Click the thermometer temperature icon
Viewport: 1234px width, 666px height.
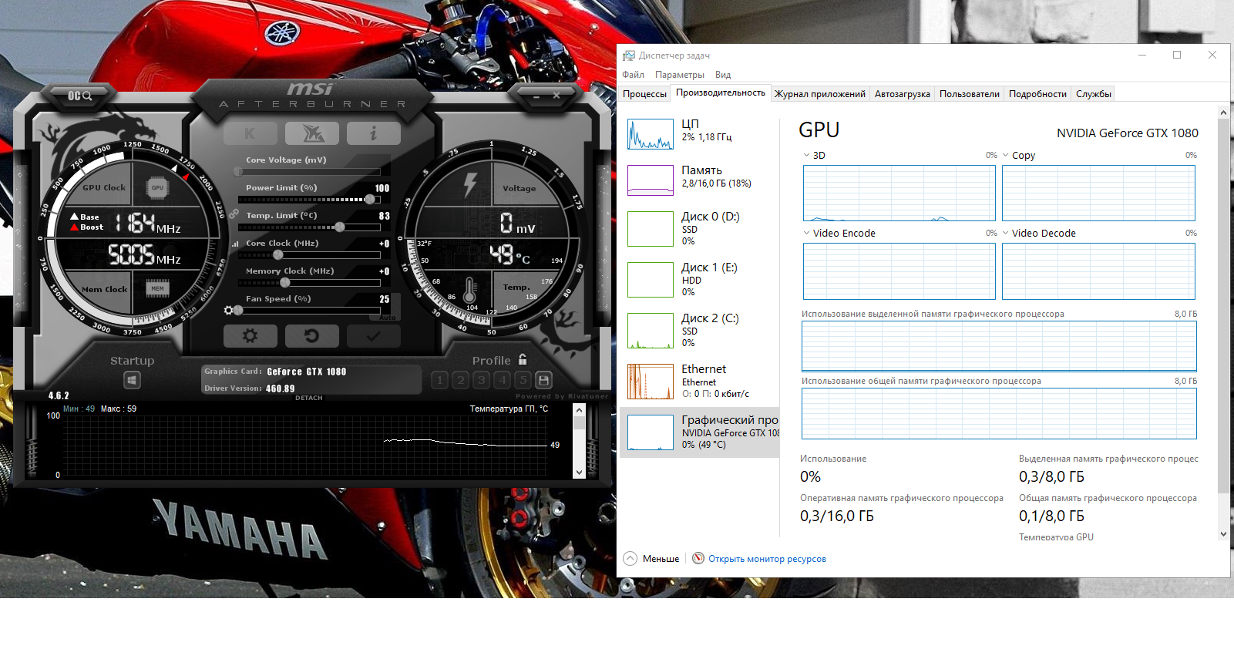(470, 290)
